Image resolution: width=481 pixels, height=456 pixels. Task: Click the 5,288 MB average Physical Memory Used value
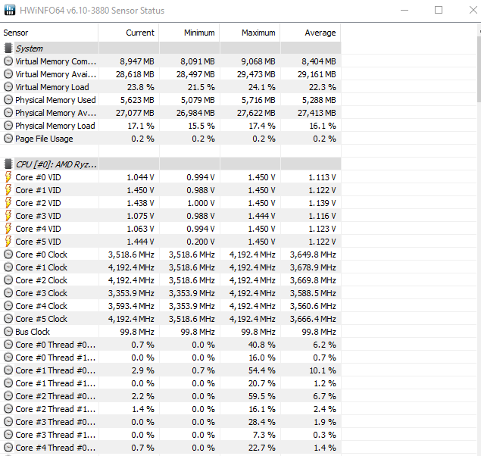tap(319, 100)
